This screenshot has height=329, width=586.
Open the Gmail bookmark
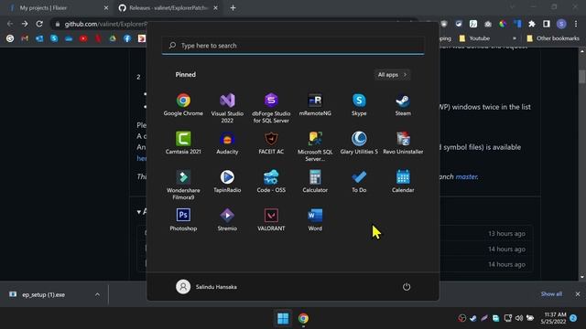click(x=25, y=38)
